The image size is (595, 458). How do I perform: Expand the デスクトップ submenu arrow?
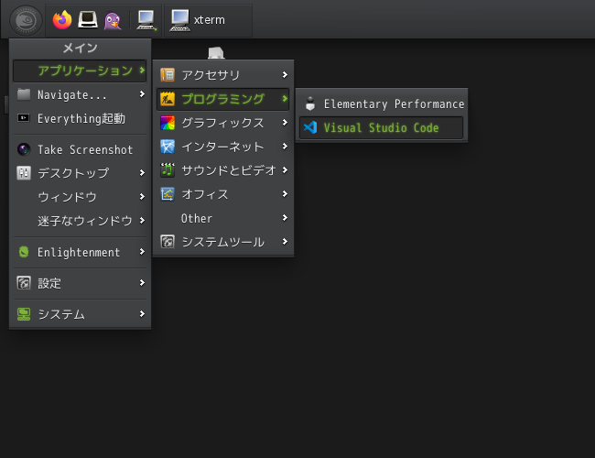(142, 173)
